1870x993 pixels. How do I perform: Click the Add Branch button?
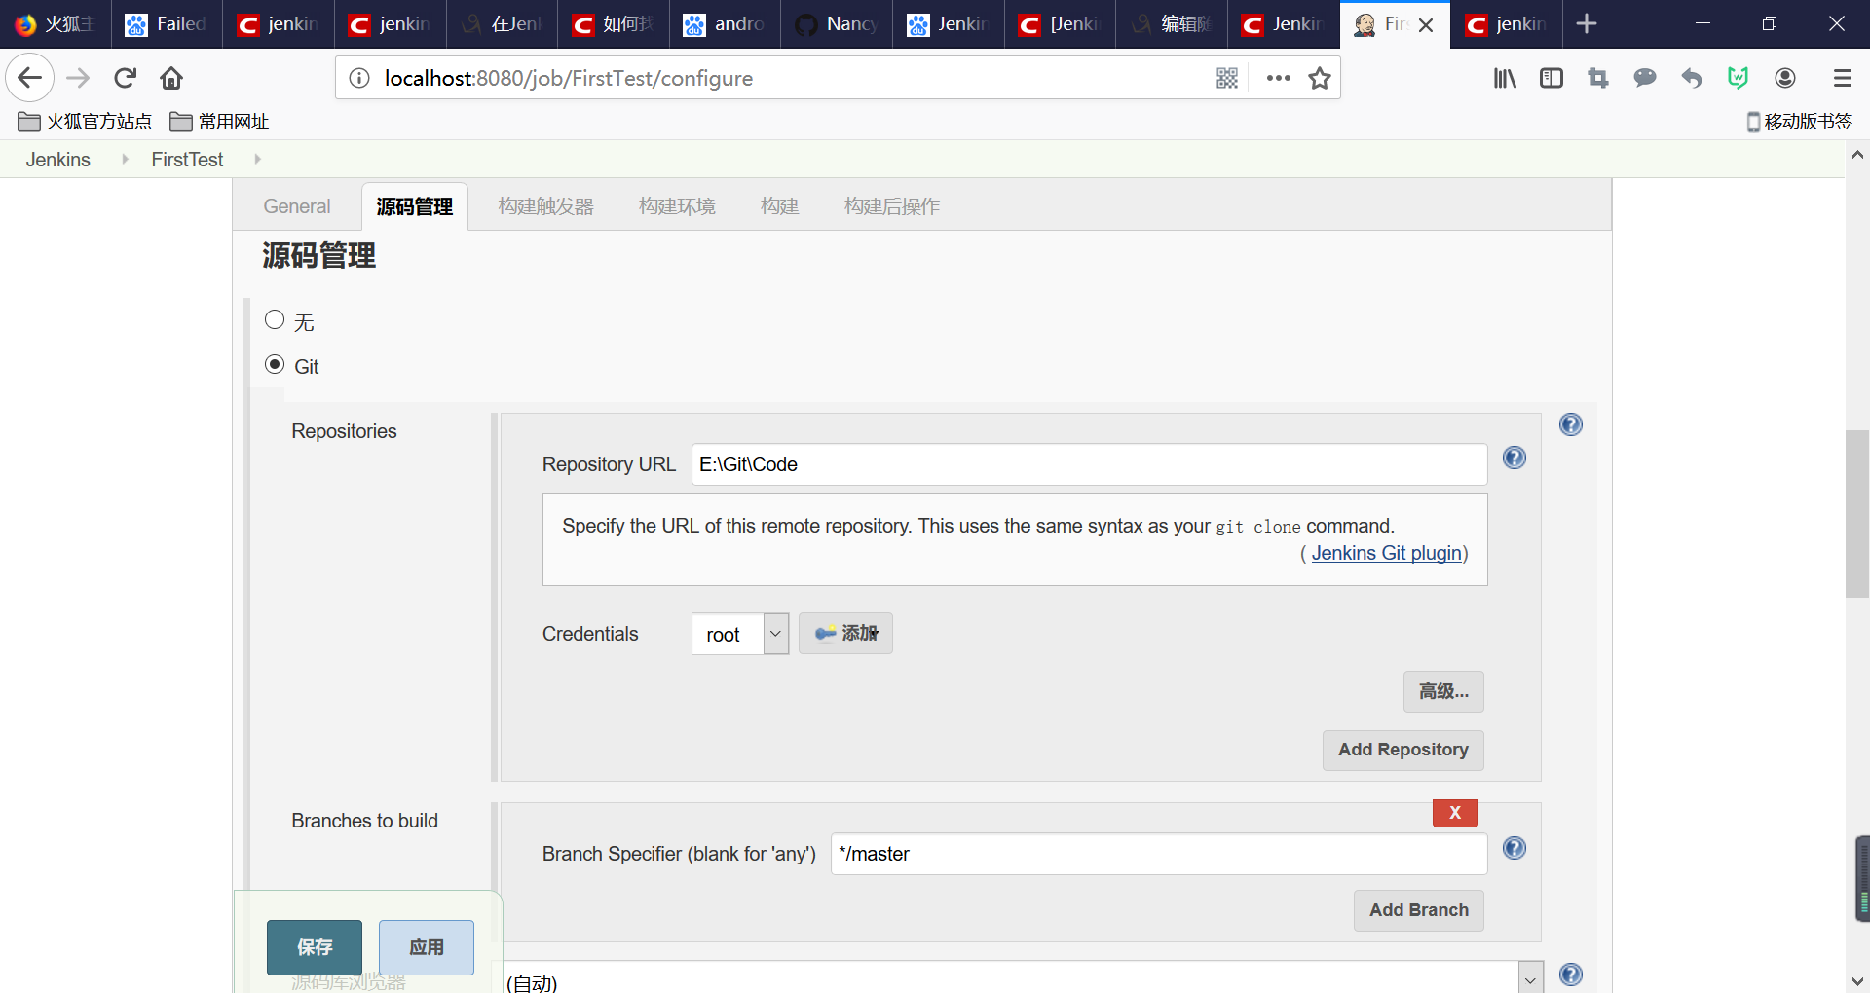tap(1418, 910)
